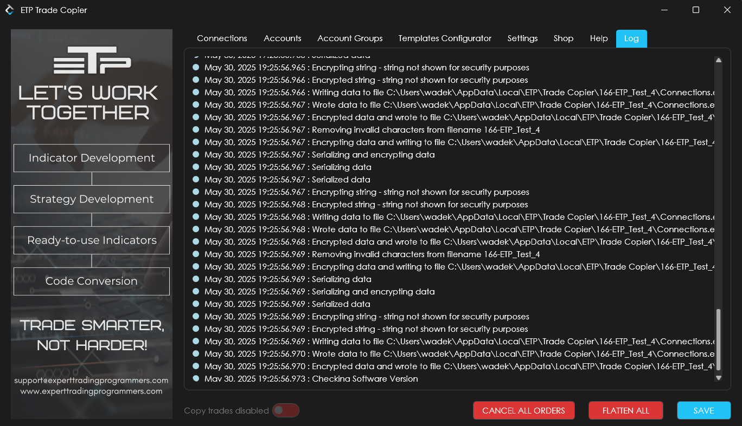Click the log scrollbar up arrow
This screenshot has height=426, width=742.
tap(719, 60)
